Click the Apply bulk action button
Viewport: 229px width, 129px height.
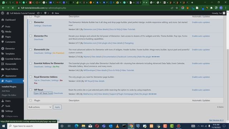click(57, 107)
